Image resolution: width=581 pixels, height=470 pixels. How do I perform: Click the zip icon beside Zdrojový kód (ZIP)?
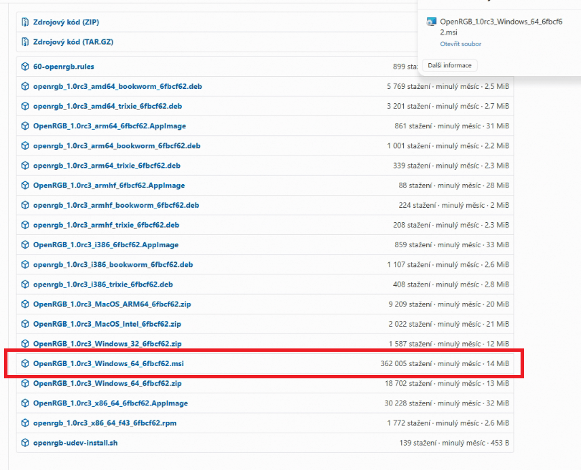pos(25,22)
